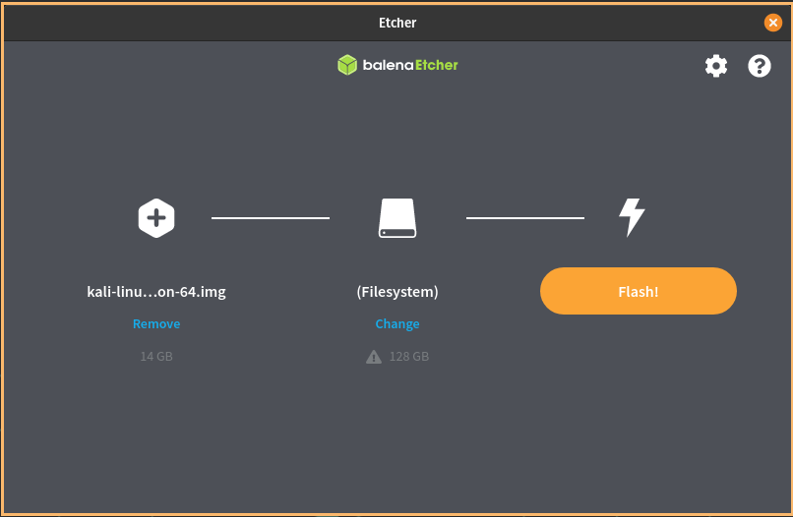Open help via the question mark icon

760,66
